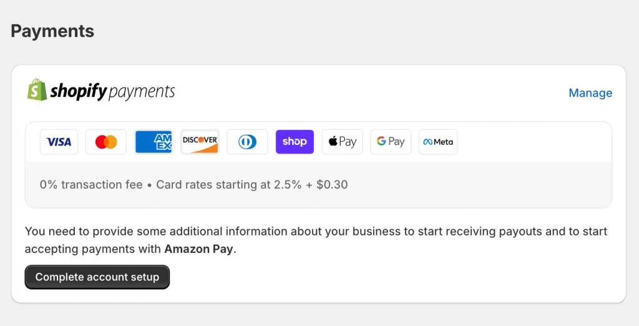Click the American Express icon
The width and height of the screenshot is (639, 326).
pos(154,142)
